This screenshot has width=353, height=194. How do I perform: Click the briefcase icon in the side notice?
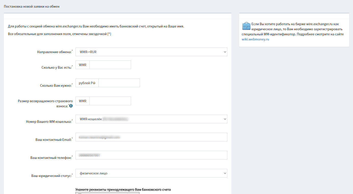tap(246, 26)
